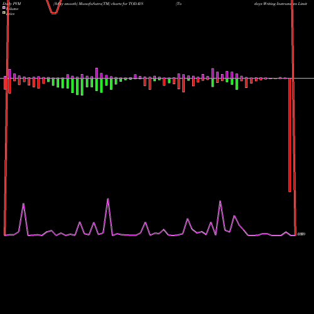314x314 pixels.
Task: Click the 'Volume' legend label
Action: click(x=12, y=9)
